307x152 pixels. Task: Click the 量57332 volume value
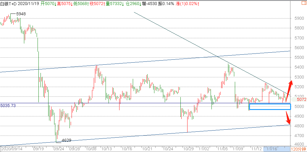point(115,4)
